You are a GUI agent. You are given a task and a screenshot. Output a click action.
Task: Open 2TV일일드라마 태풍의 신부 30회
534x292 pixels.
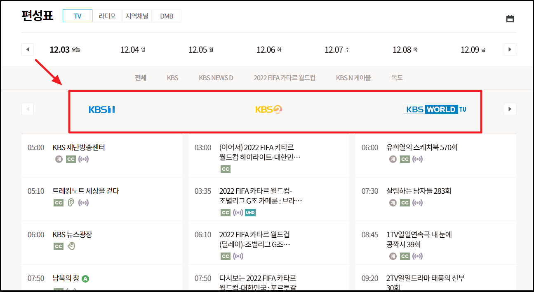tap(426, 283)
